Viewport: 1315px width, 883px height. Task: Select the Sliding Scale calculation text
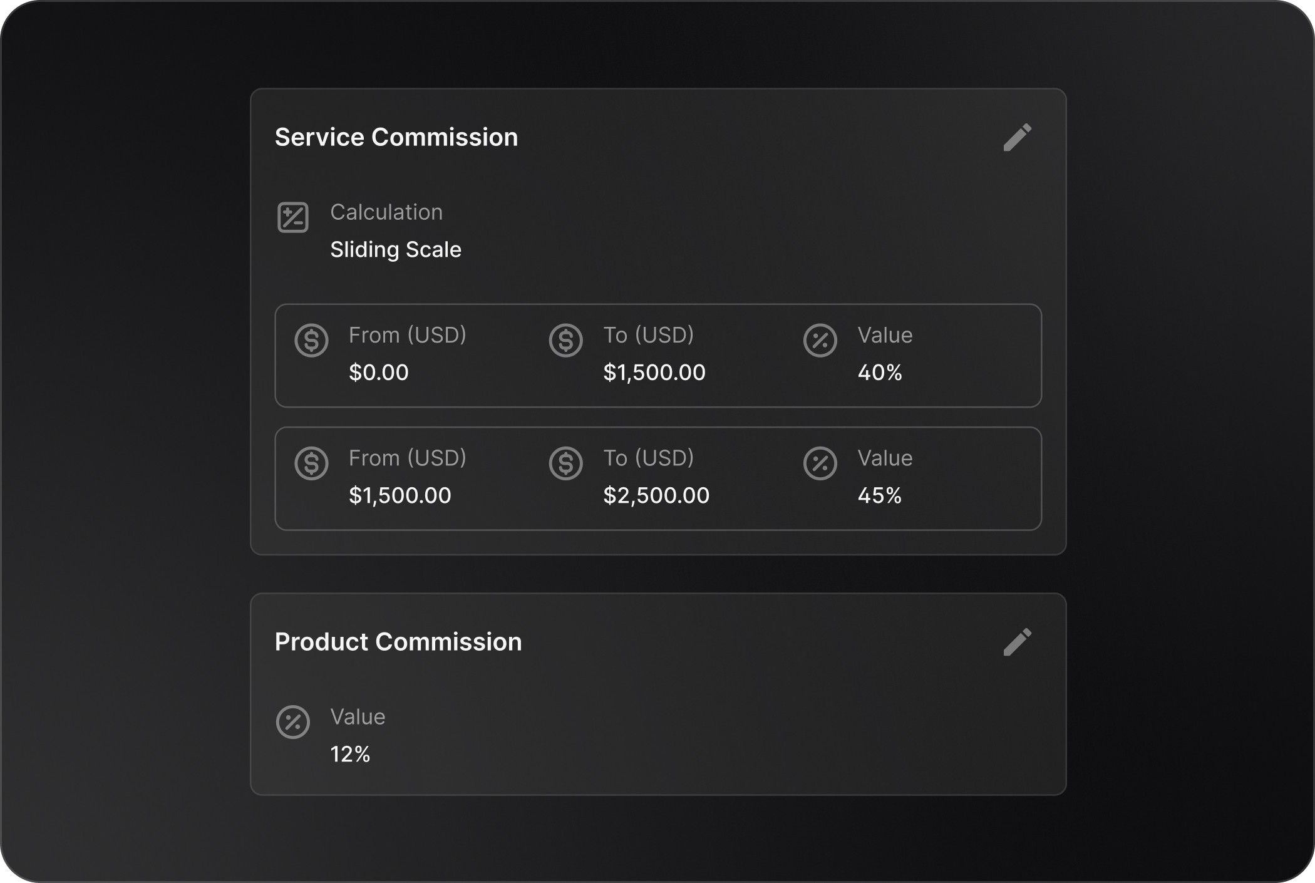coord(396,249)
